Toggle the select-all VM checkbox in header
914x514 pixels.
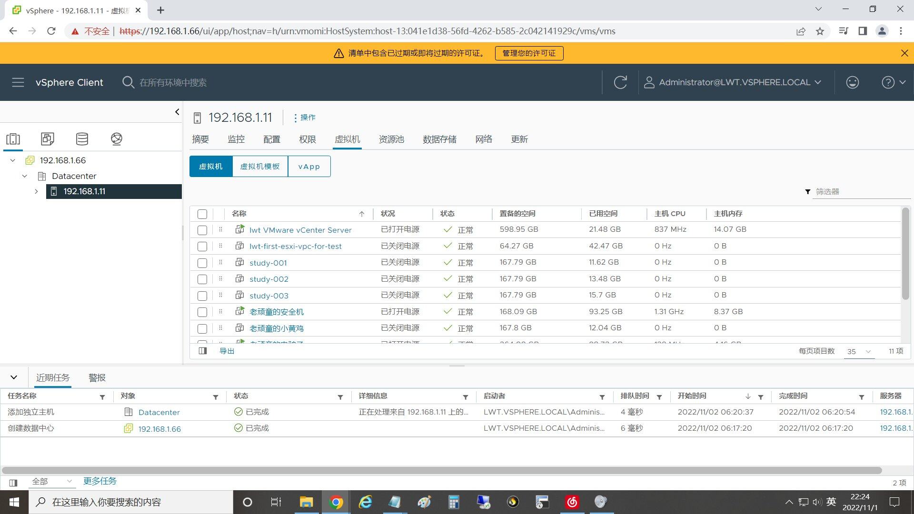click(202, 214)
